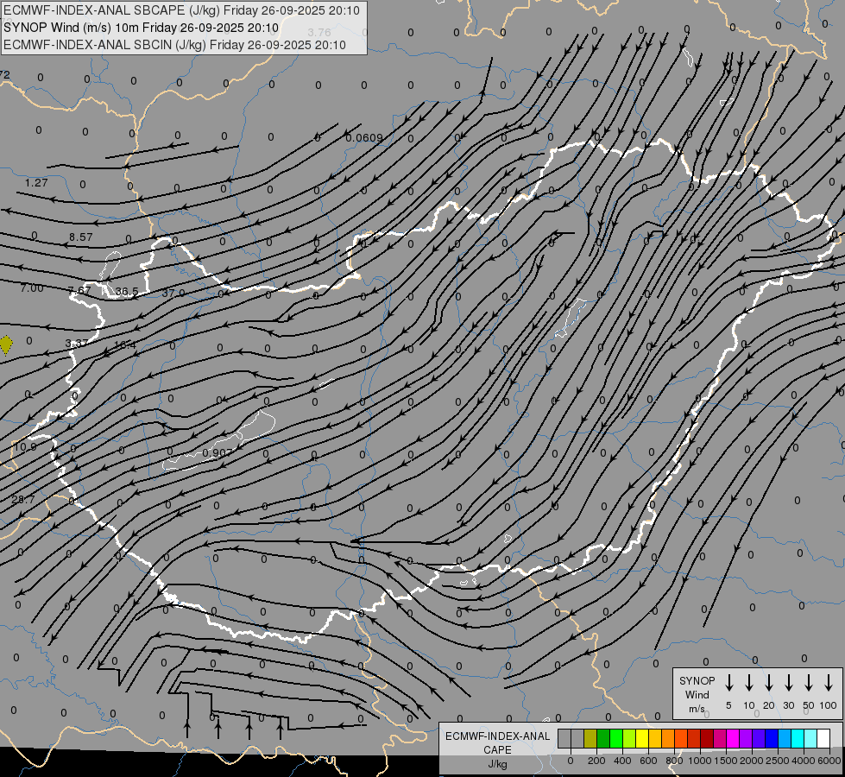Screen dimensions: 845x777
Task: Click the wind legend label 100
Action: click(x=828, y=705)
